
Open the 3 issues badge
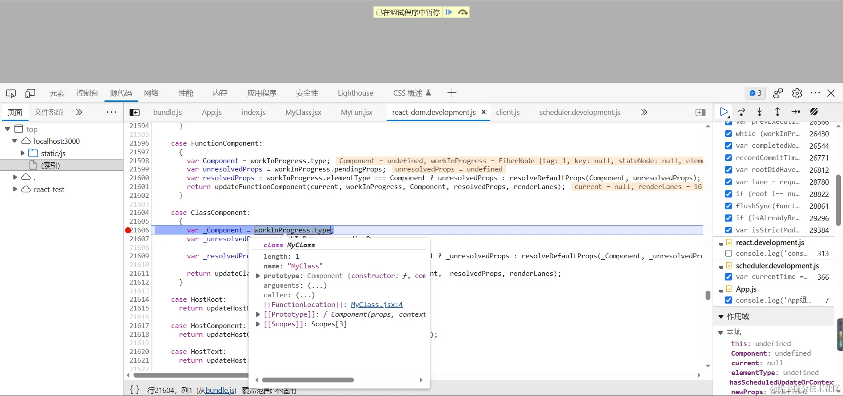coord(755,93)
